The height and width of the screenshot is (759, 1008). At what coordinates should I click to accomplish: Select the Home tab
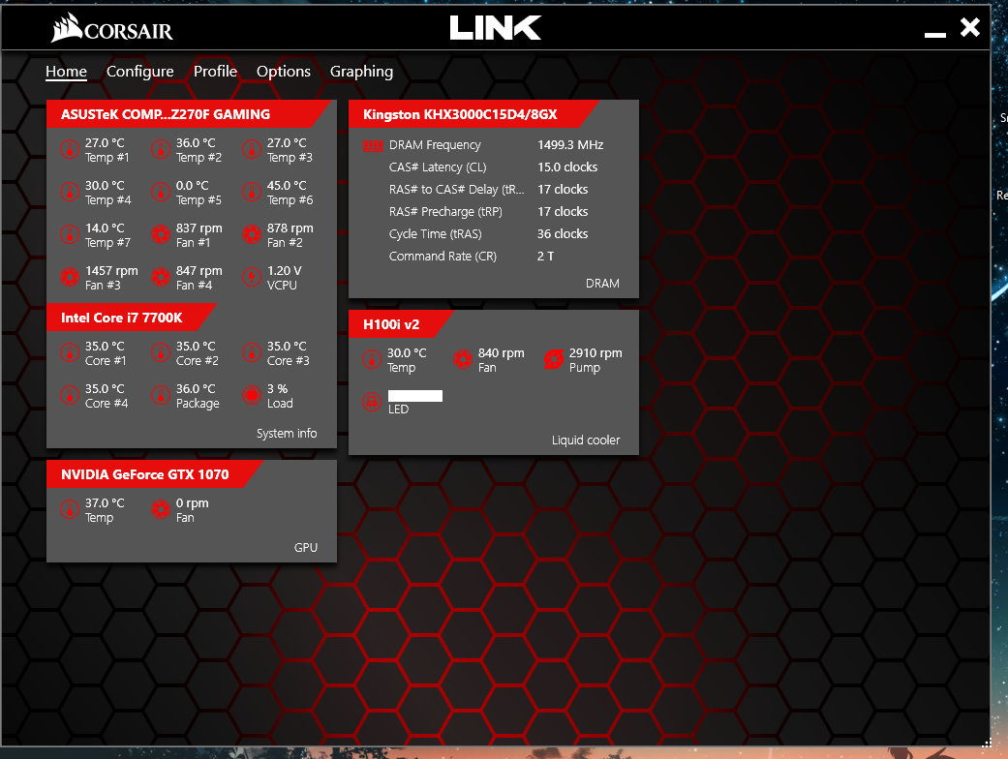[66, 72]
